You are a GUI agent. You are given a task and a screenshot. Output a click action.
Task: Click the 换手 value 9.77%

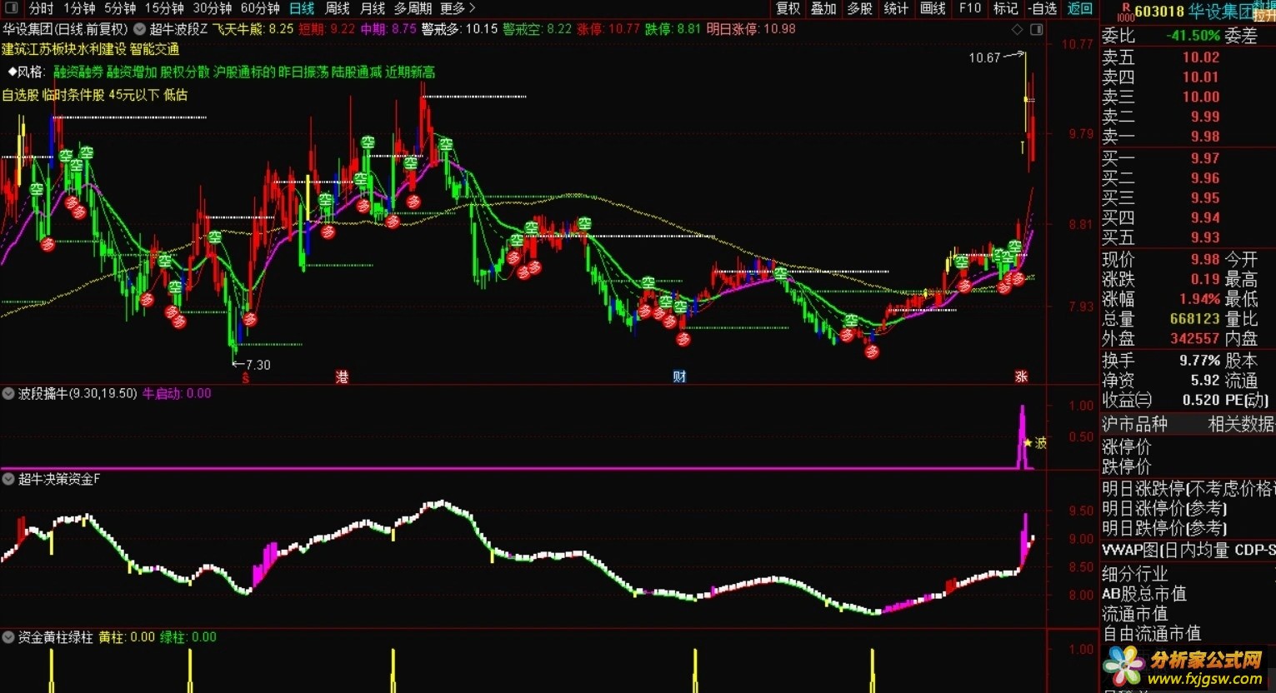click(x=1199, y=361)
